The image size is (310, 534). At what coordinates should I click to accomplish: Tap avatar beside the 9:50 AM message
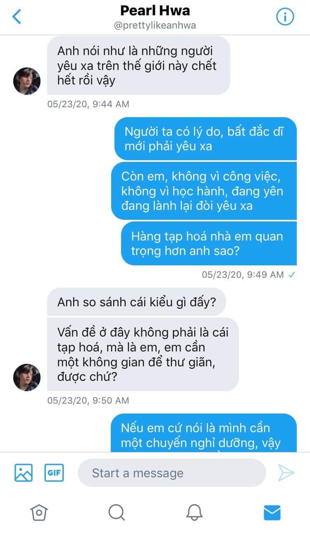coord(27,378)
